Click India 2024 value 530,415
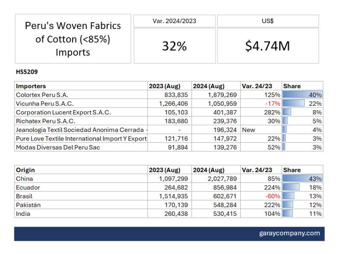 pyautogui.click(x=225, y=214)
